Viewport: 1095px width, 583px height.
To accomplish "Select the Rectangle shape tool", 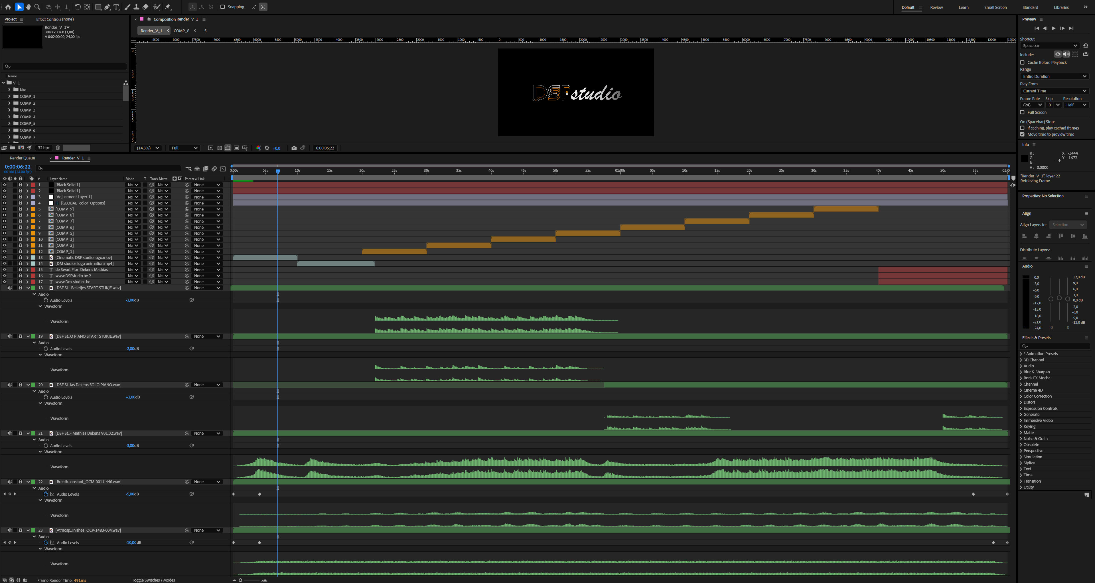I will (x=98, y=7).
